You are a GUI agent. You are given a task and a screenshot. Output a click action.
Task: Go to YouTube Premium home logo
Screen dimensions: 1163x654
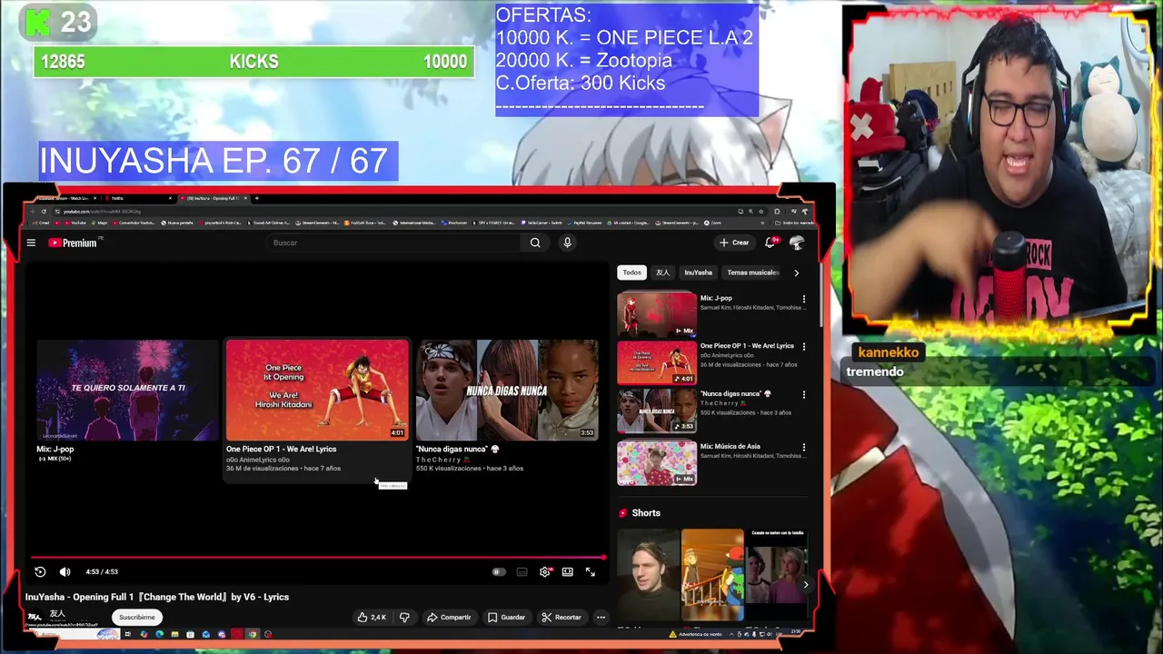tap(73, 243)
